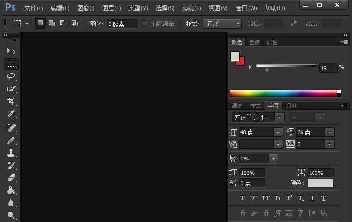Click the fractions ½ icon
Image resolution: width=352 pixels, height=222 pixels.
pos(324,213)
